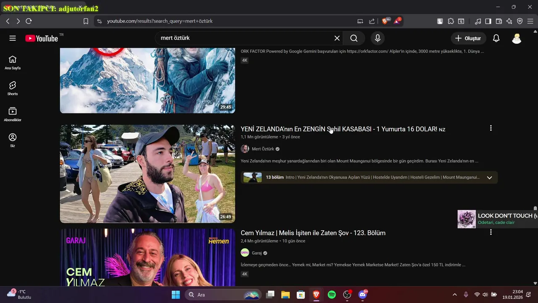Open browser extensions puzzle icon

[x=451, y=21]
